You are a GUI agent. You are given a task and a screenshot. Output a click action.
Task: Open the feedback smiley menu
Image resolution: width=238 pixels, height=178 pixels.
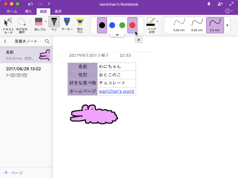(x=229, y=11)
